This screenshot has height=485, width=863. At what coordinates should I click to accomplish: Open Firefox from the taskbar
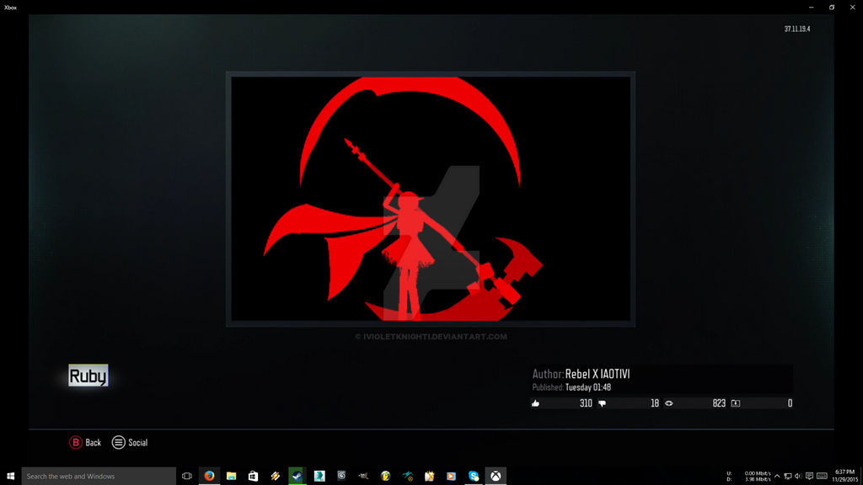209,477
